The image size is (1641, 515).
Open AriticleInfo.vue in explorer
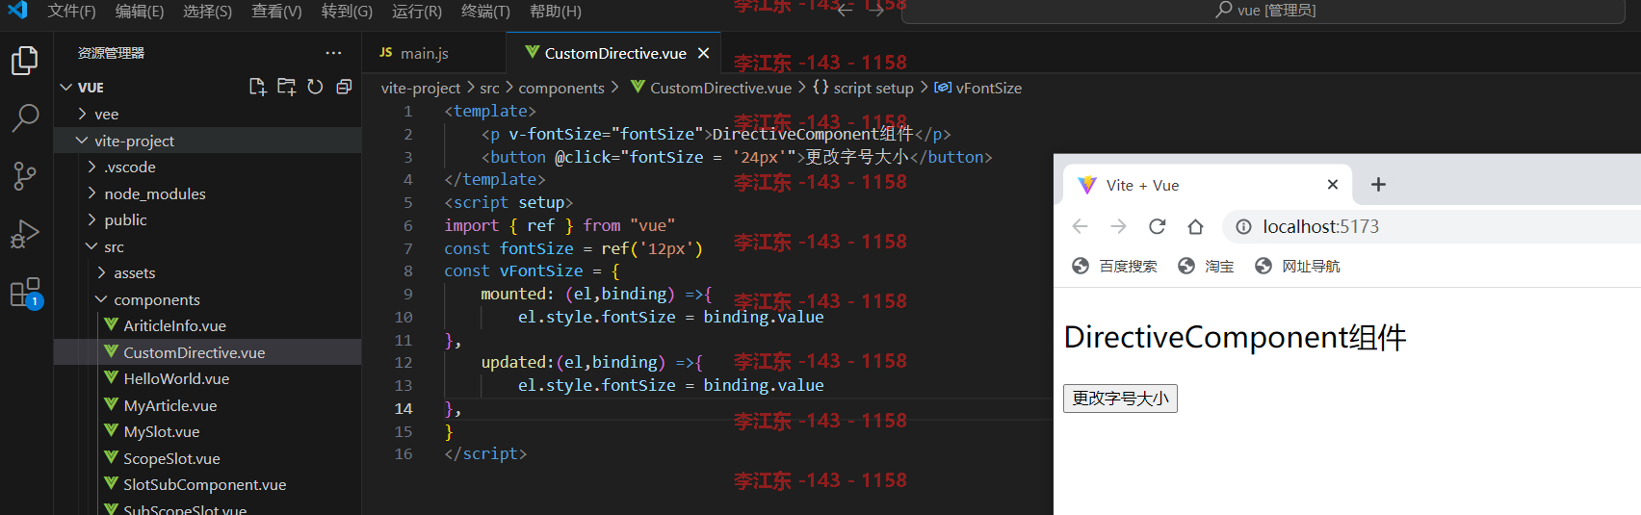pyautogui.click(x=207, y=325)
